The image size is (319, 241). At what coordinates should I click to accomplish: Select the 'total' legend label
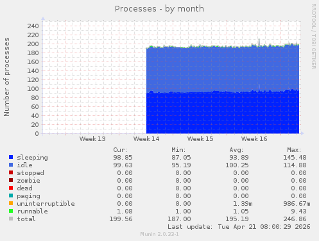point(26,219)
